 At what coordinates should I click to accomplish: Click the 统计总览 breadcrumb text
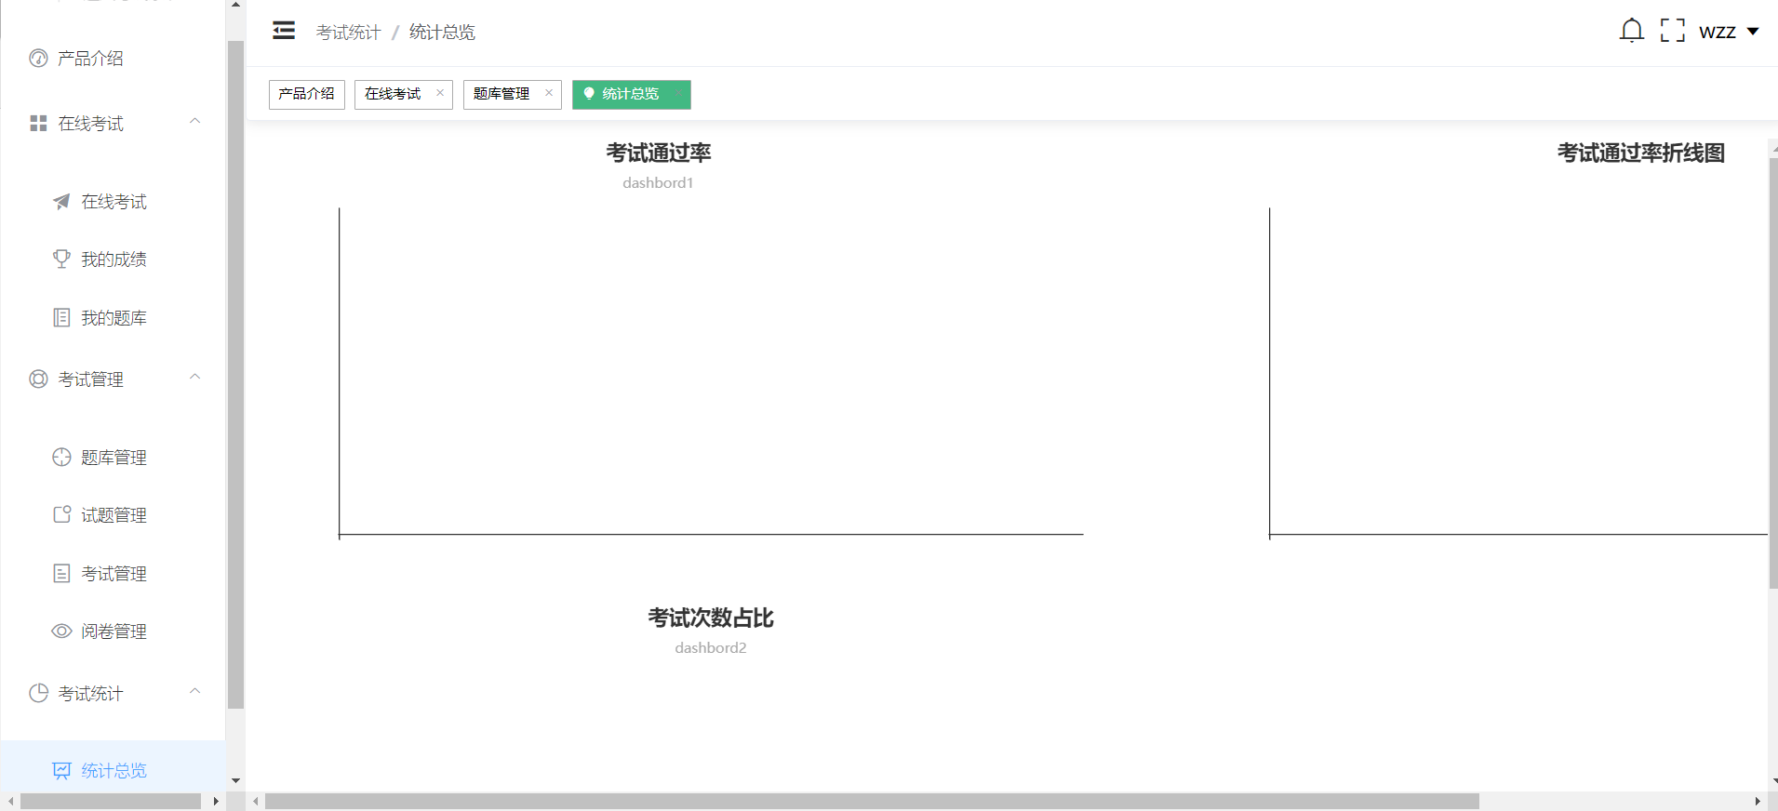pos(442,33)
